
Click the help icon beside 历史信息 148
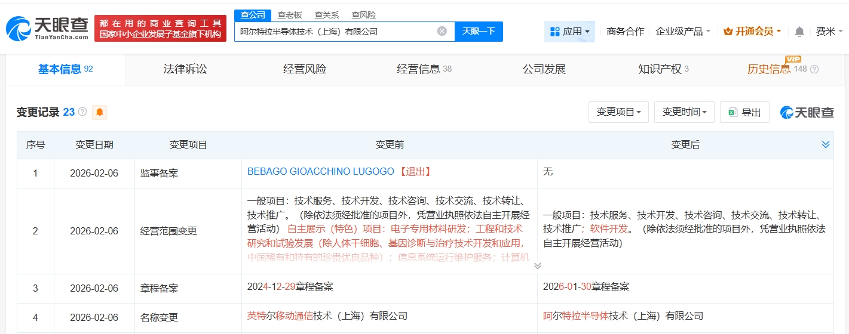pyautogui.click(x=814, y=69)
